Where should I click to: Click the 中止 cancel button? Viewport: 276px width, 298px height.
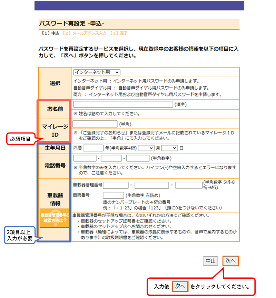[210, 261]
